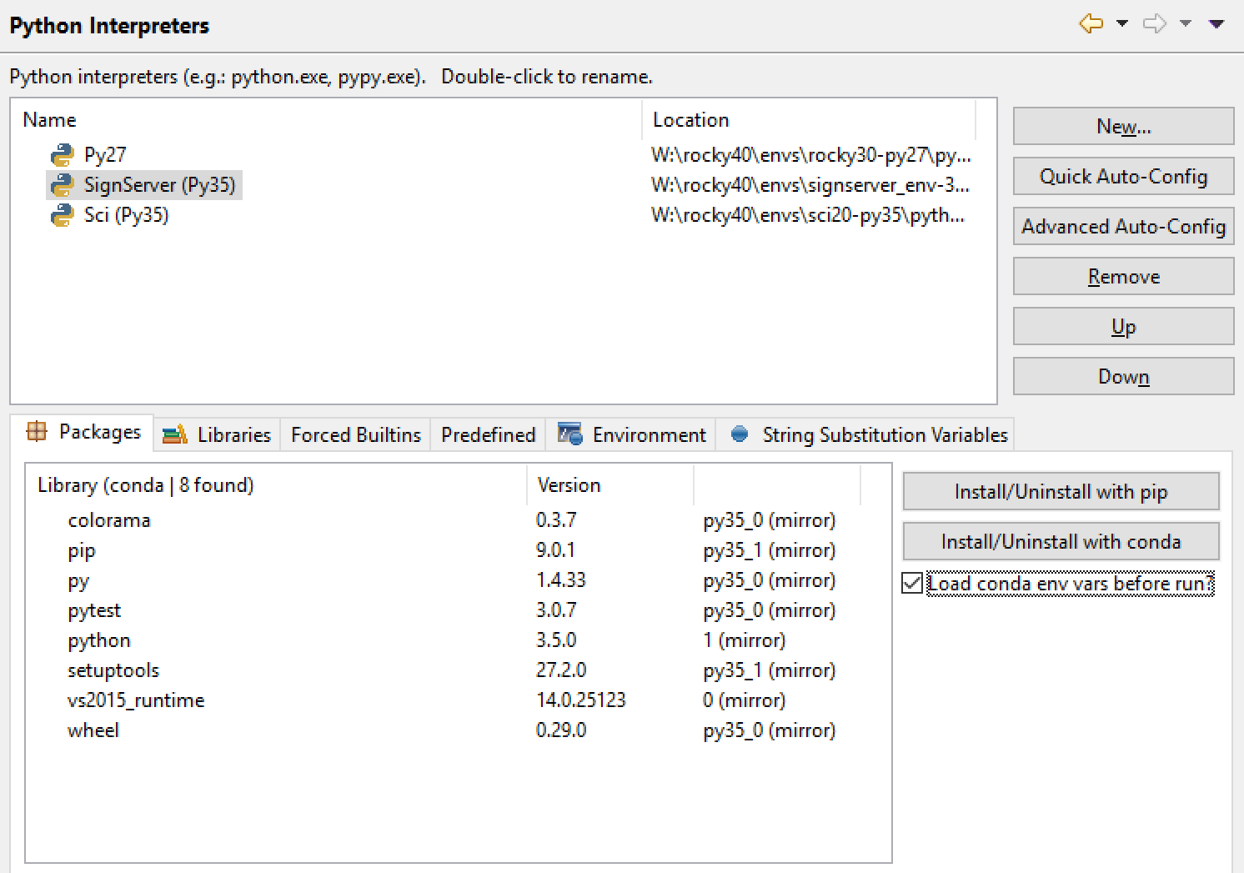Select the python package name

tap(99, 641)
